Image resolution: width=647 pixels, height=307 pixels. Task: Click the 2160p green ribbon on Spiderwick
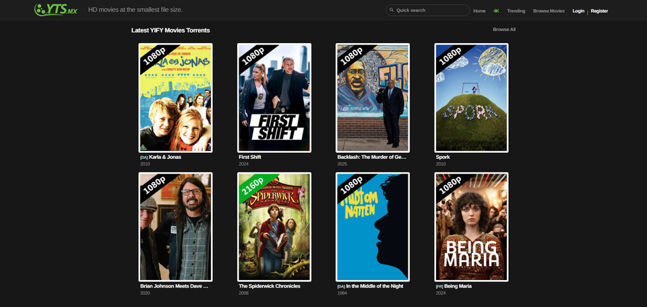pyautogui.click(x=254, y=186)
